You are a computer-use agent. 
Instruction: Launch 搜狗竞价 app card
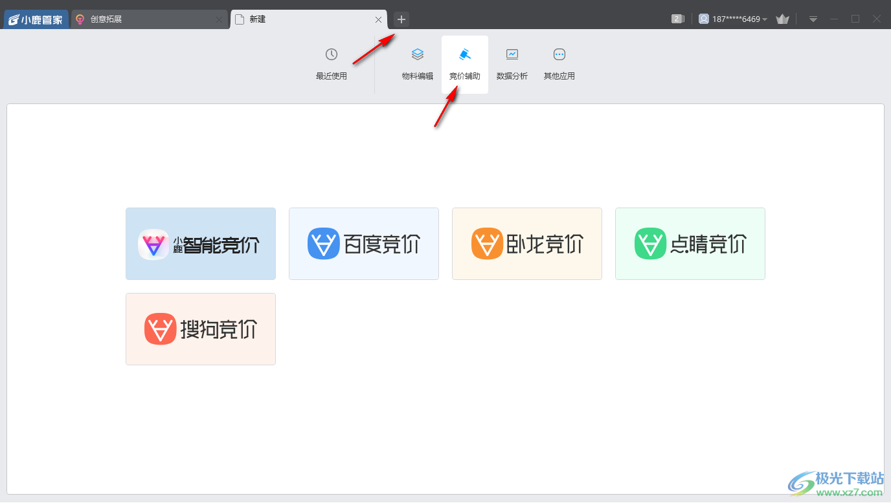(201, 329)
